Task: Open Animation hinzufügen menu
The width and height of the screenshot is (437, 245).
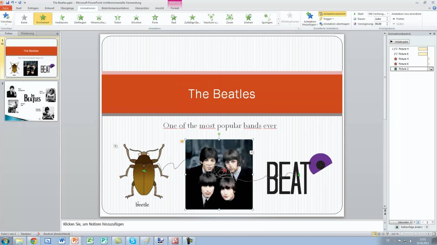Action: click(310, 19)
